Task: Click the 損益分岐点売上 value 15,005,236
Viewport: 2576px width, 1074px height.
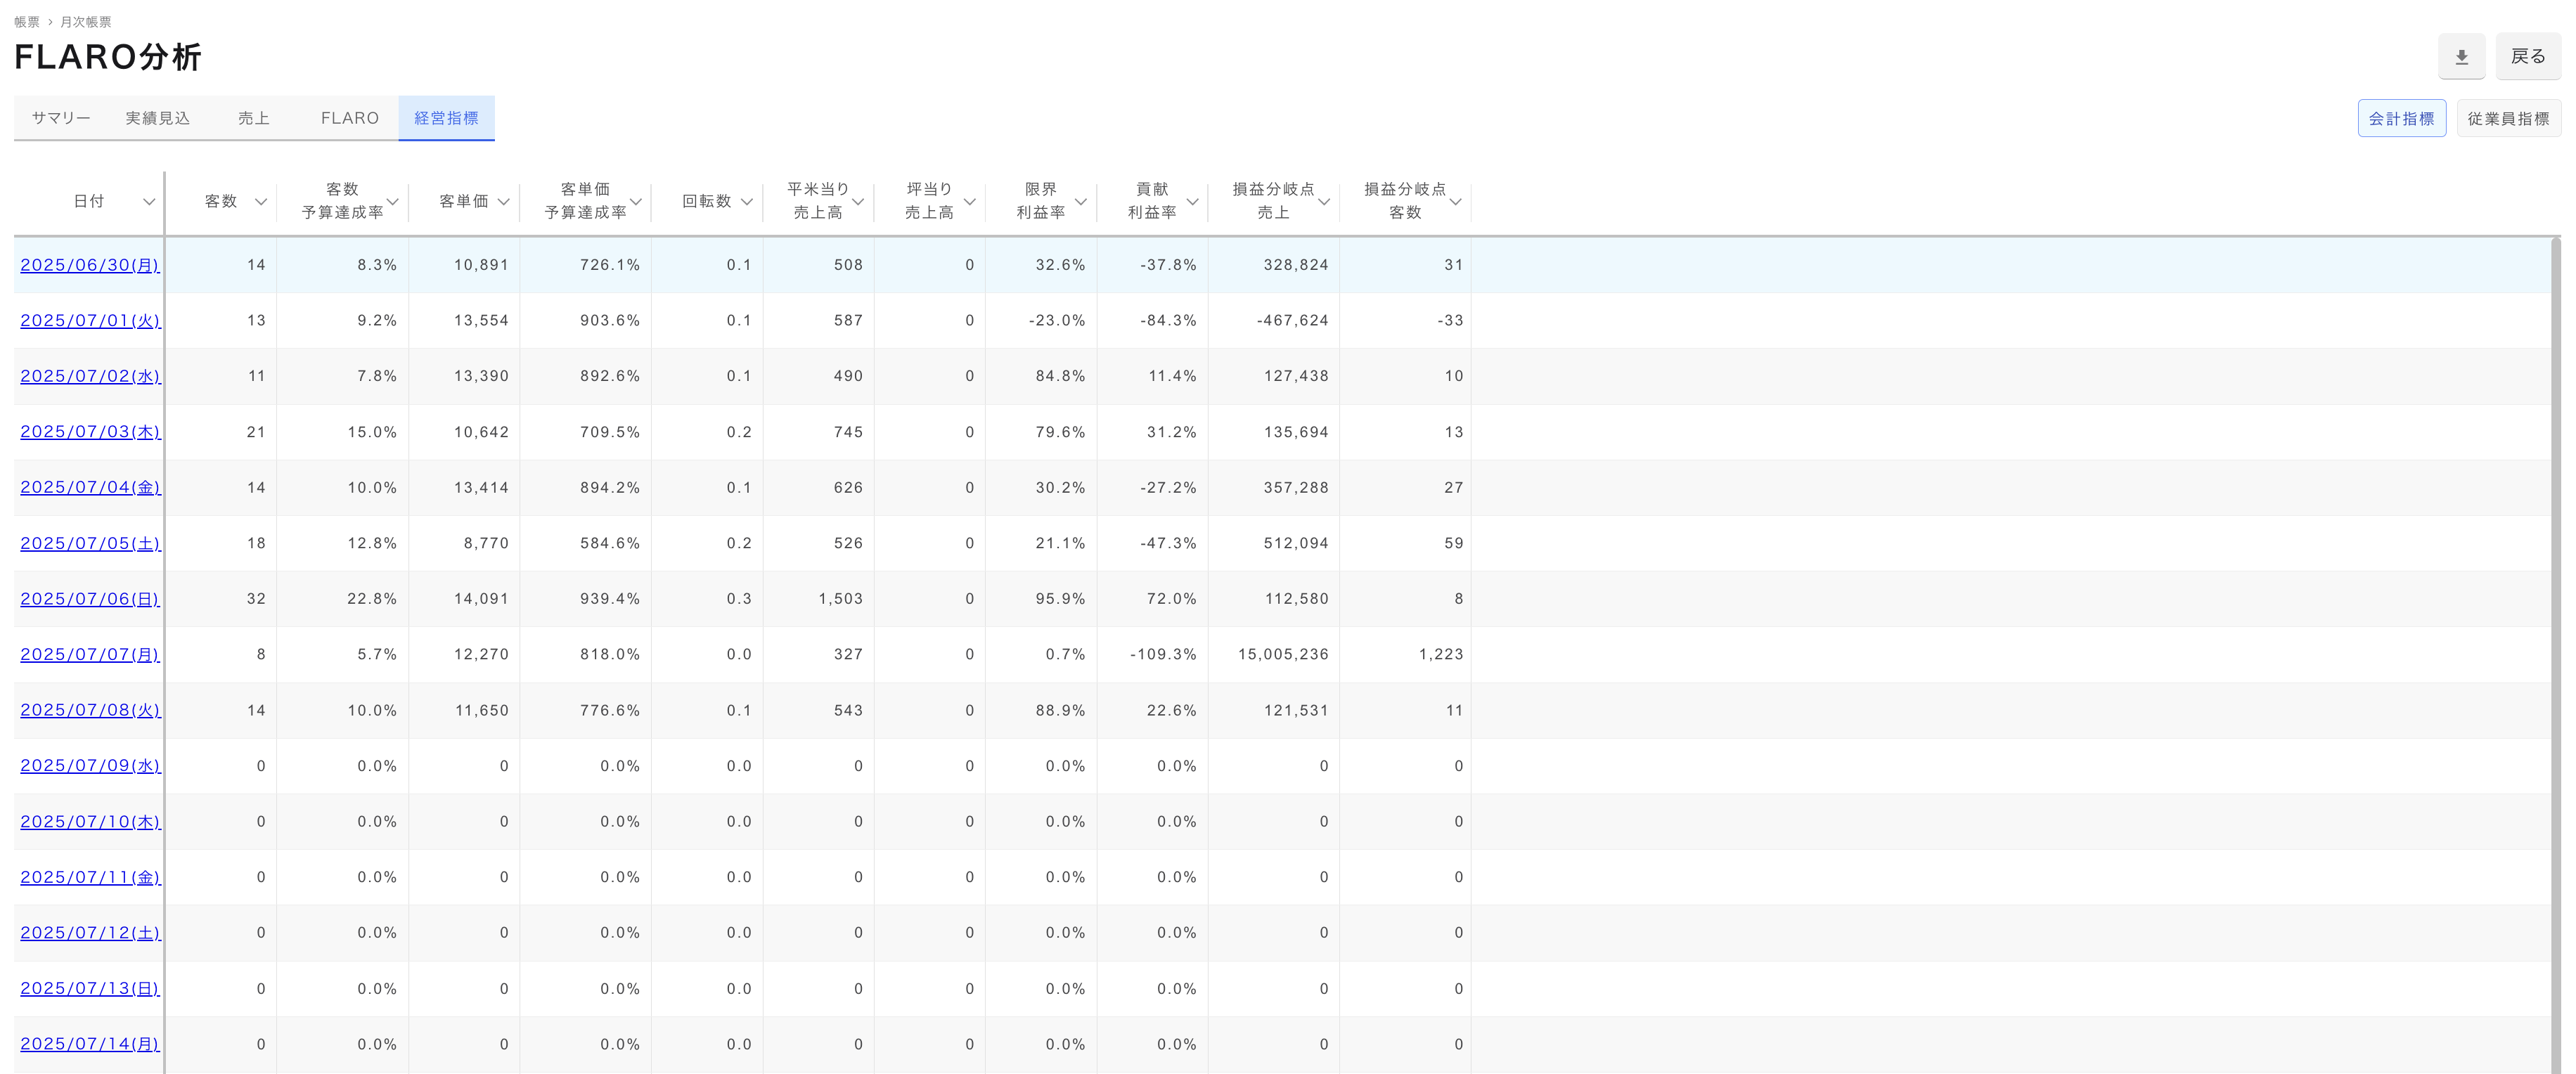Action: 1283,655
